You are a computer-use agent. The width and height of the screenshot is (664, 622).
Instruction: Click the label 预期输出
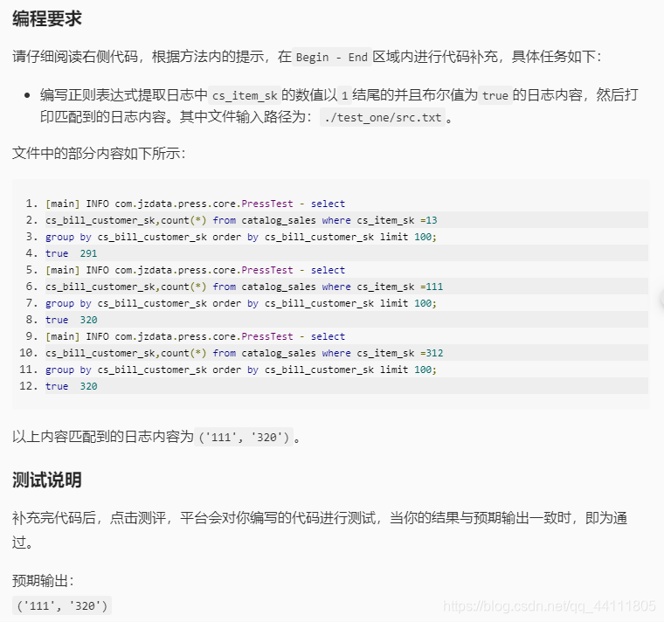click(x=43, y=581)
